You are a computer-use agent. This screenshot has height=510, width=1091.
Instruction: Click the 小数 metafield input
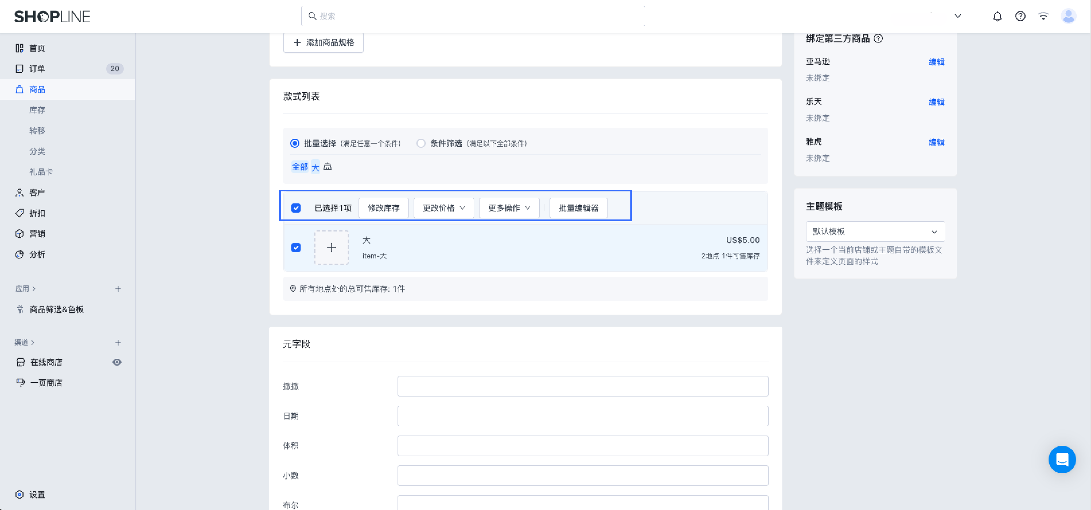[583, 476]
